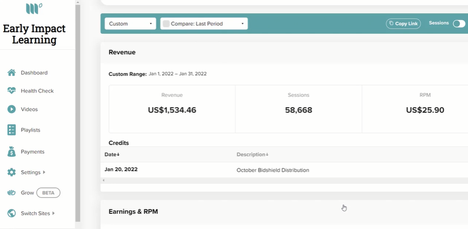The height and width of the screenshot is (229, 468).
Task: Open Health Check heartbeat icon
Action: tap(11, 91)
